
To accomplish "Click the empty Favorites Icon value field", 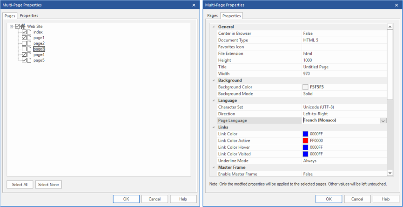I will 344,47.
